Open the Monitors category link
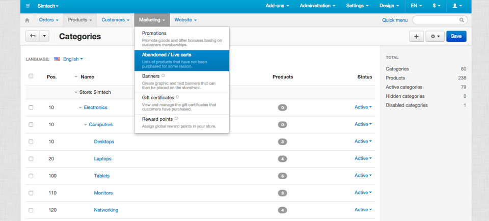Viewport: 489px width, 221px height. pyautogui.click(x=103, y=193)
